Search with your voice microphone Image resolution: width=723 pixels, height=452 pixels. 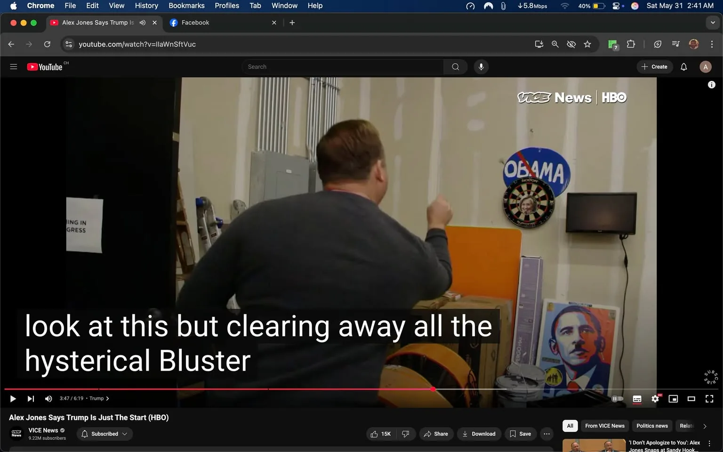pos(481,67)
